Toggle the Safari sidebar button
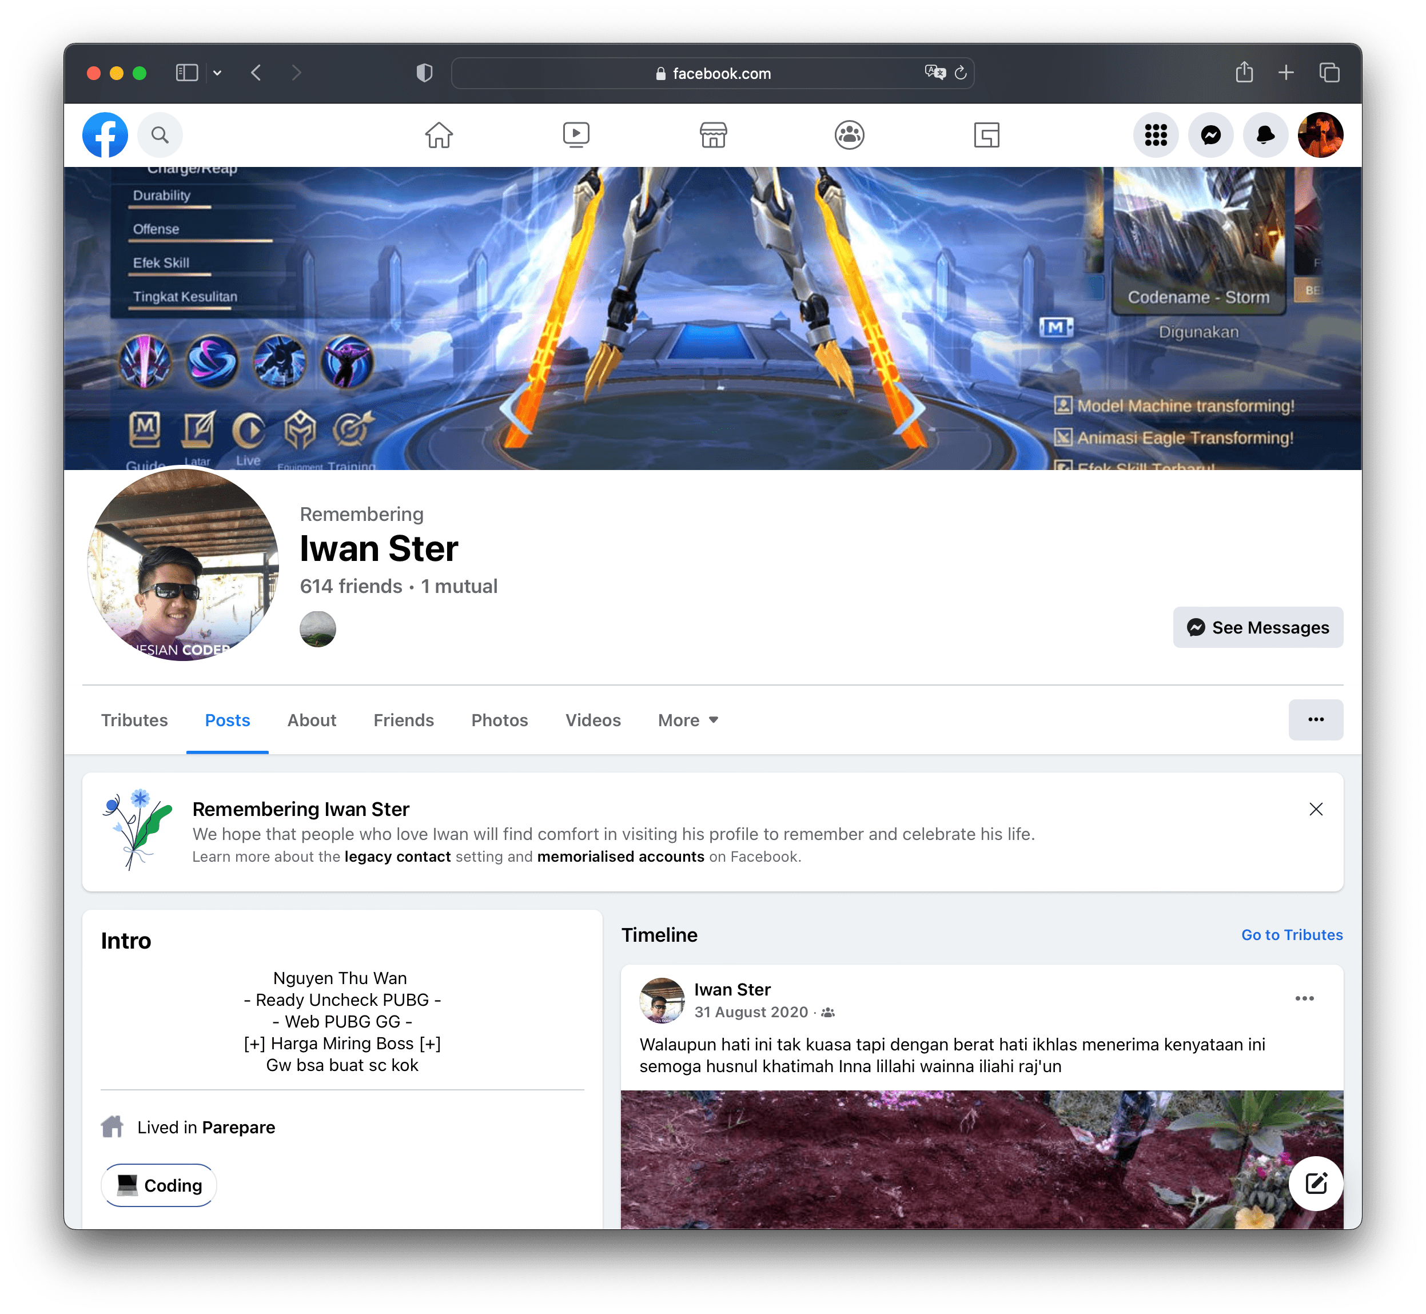The height and width of the screenshot is (1314, 1426). click(x=187, y=73)
